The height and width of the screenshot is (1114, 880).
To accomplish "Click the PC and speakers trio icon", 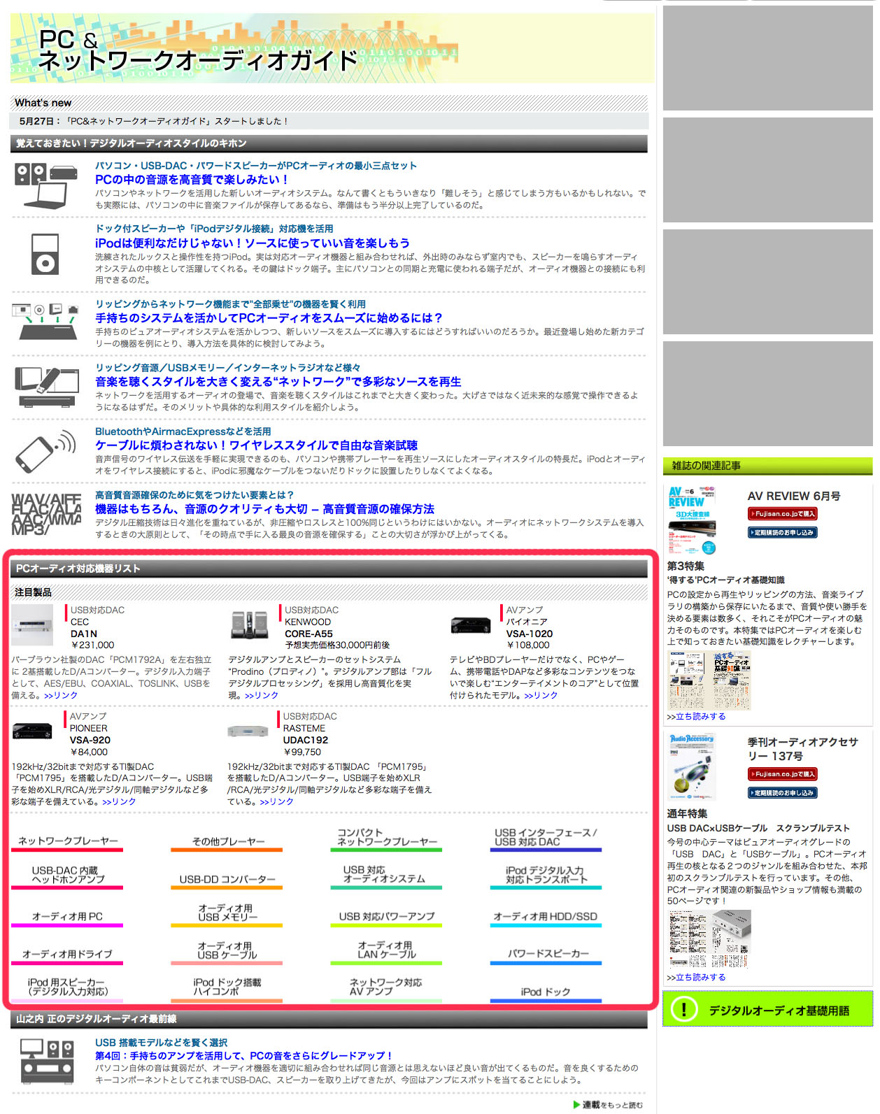I will (x=46, y=185).
